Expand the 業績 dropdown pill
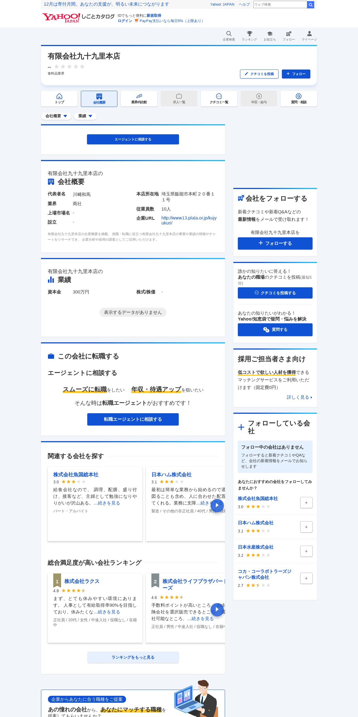Screen dimensions: 358x717 [x=85, y=116]
